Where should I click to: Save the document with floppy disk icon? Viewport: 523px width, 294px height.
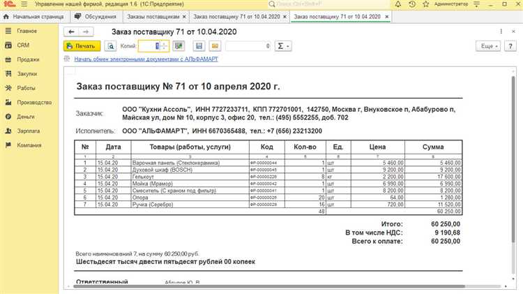pyautogui.click(x=199, y=46)
